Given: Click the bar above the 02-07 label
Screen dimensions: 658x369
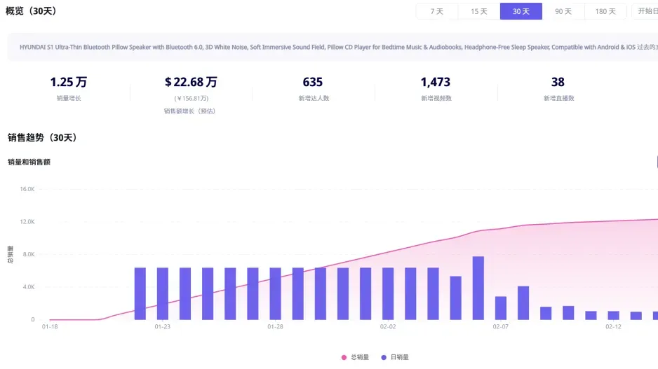Looking at the screenshot, I should [501, 308].
